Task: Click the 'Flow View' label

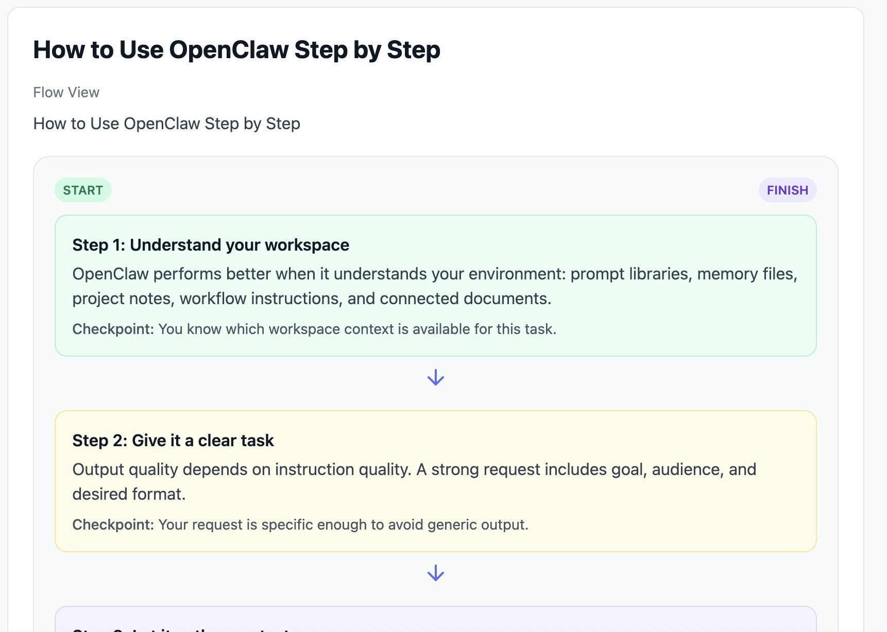Action: click(x=66, y=92)
